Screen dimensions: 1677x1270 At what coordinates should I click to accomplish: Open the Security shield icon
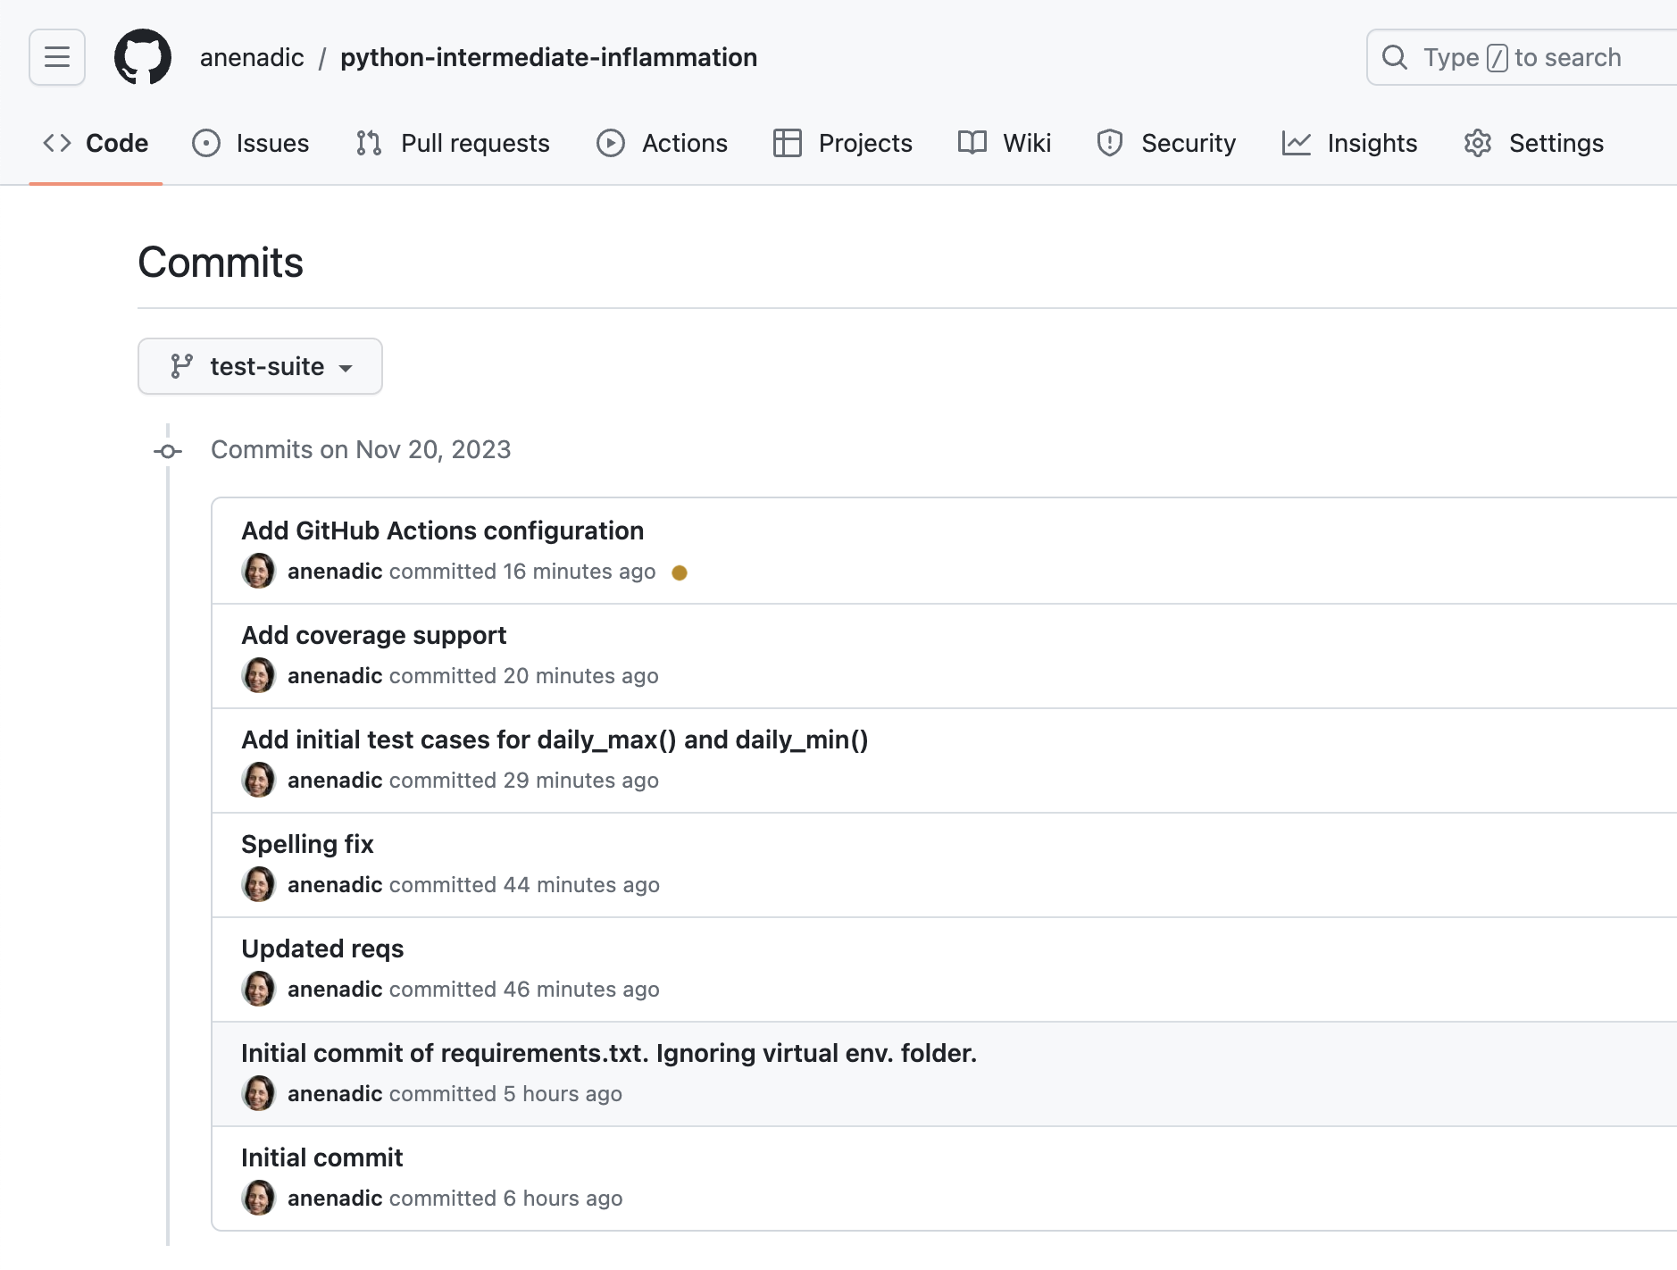pos(1110,143)
